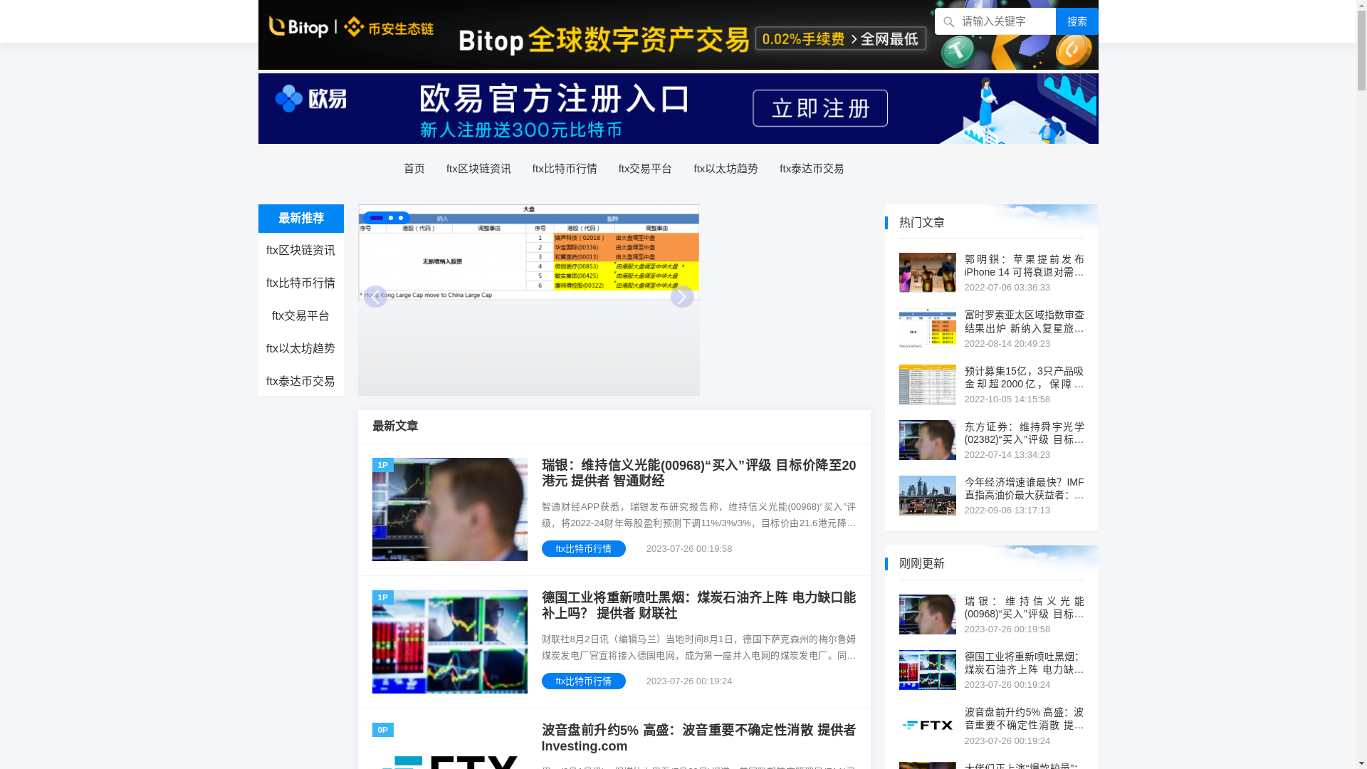
Task: Click the 立即注册 button in the 欧易 banner
Action: (820, 108)
